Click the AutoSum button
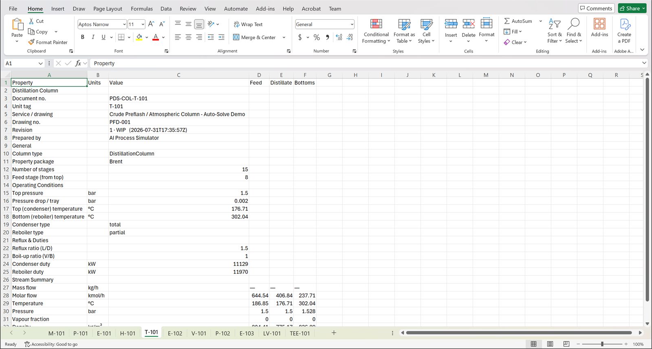The width and height of the screenshot is (652, 349). (518, 21)
